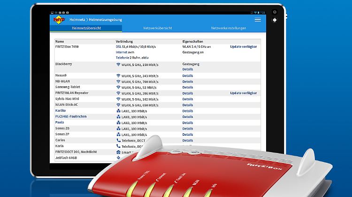Click the WLAN icon in the FRITZ!WLAN Repeater row

(118, 93)
